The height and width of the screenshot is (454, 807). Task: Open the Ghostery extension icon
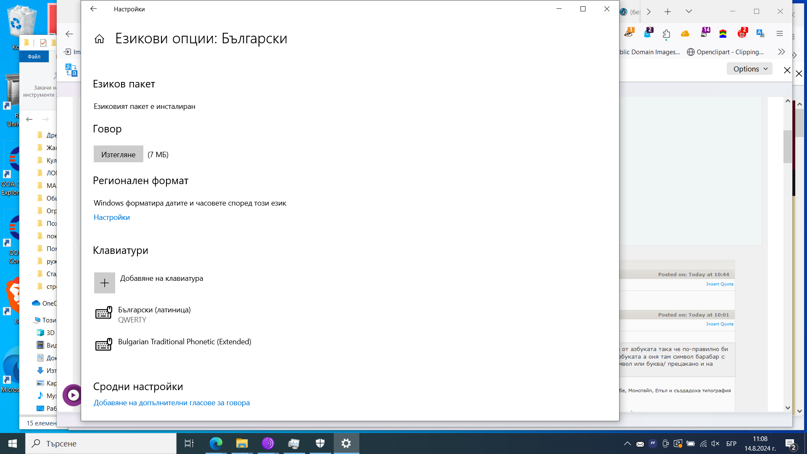(648, 33)
